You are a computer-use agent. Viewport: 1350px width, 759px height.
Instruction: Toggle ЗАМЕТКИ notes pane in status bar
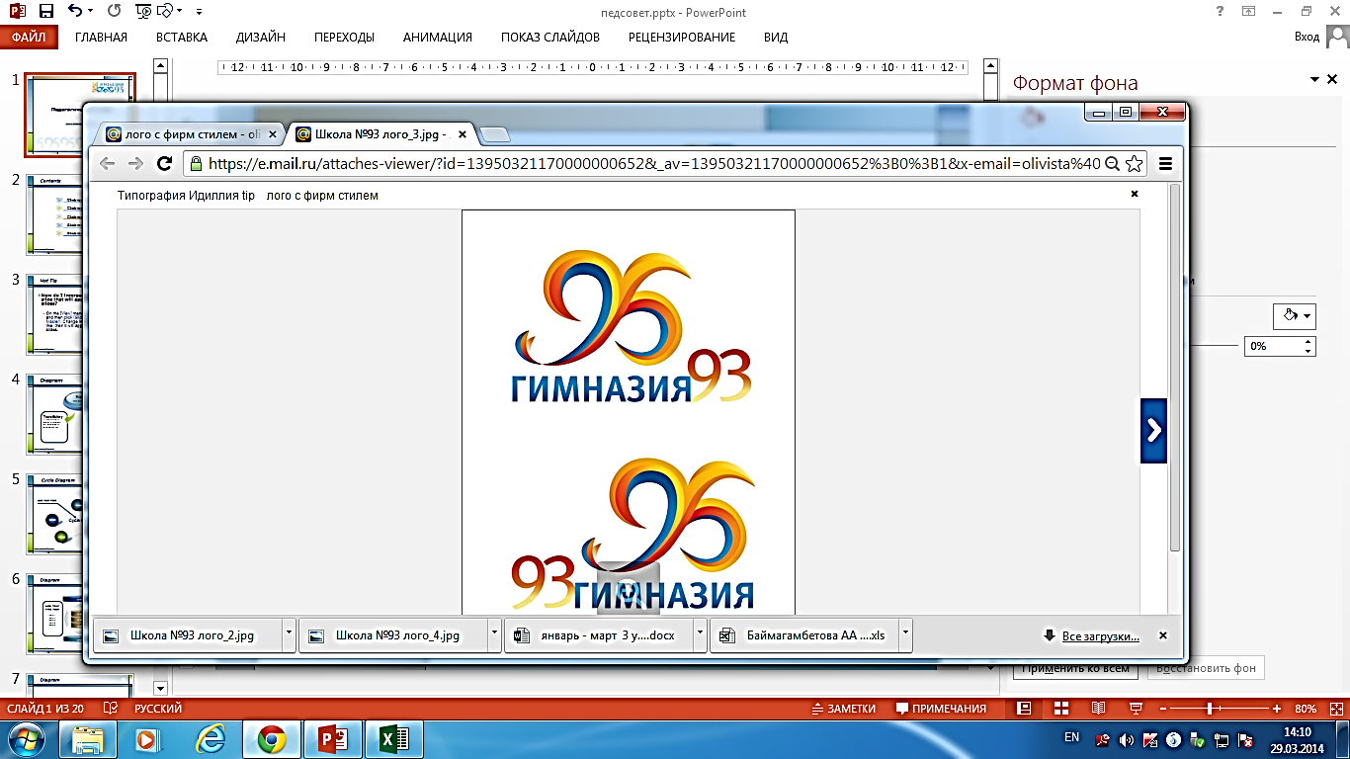pos(844,709)
